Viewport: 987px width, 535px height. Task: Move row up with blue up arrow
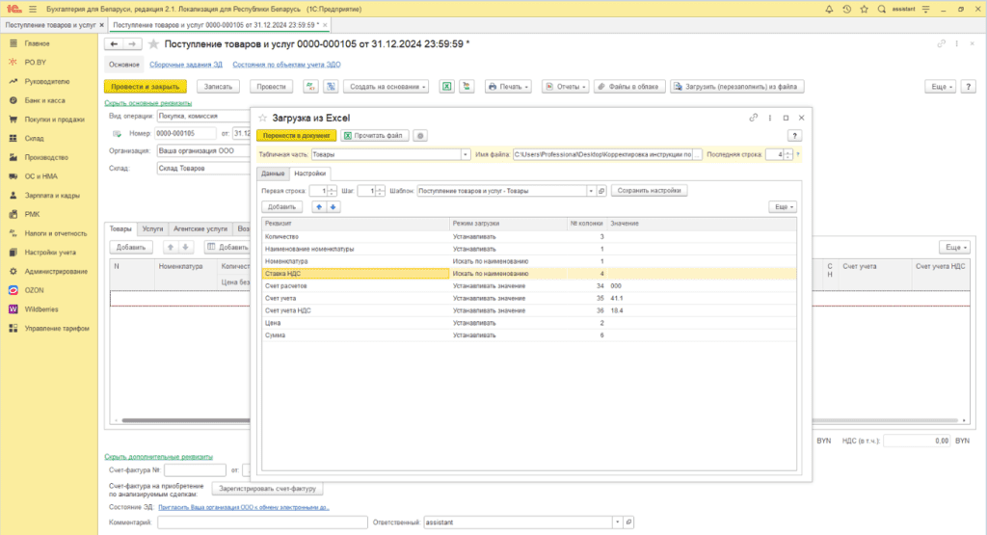pyautogui.click(x=320, y=206)
